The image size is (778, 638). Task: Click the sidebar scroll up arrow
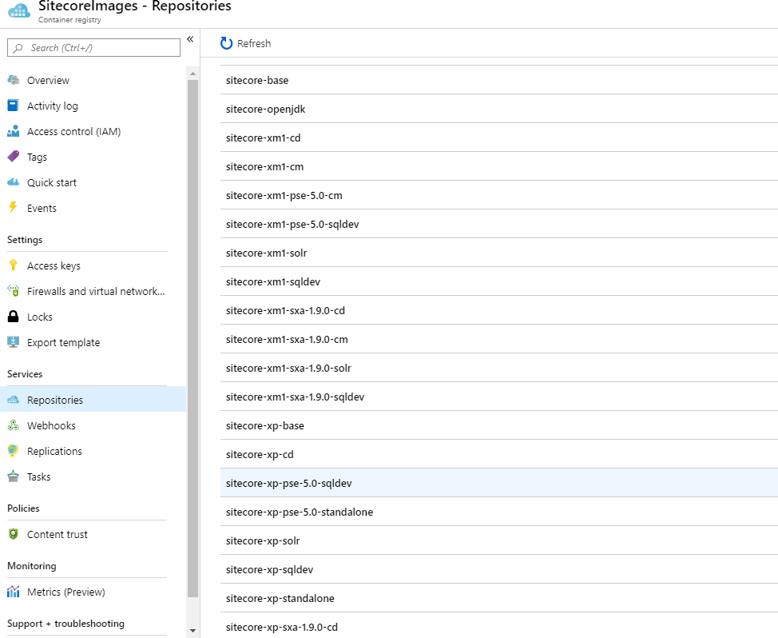tap(192, 74)
